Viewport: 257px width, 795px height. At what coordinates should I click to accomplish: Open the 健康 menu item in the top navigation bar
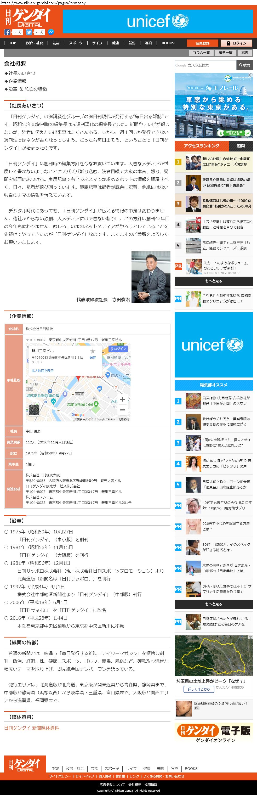point(115,43)
